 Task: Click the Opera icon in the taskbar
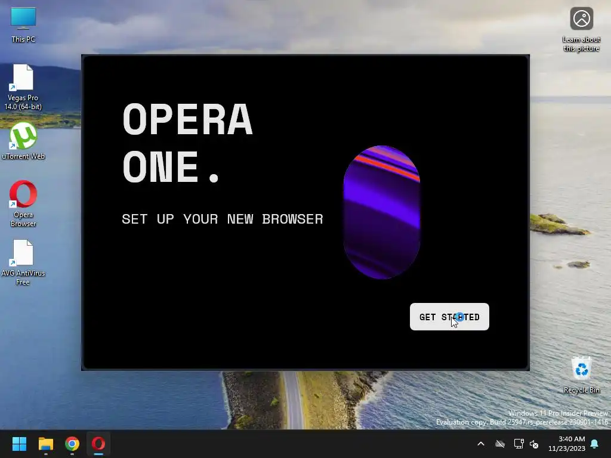(98, 444)
